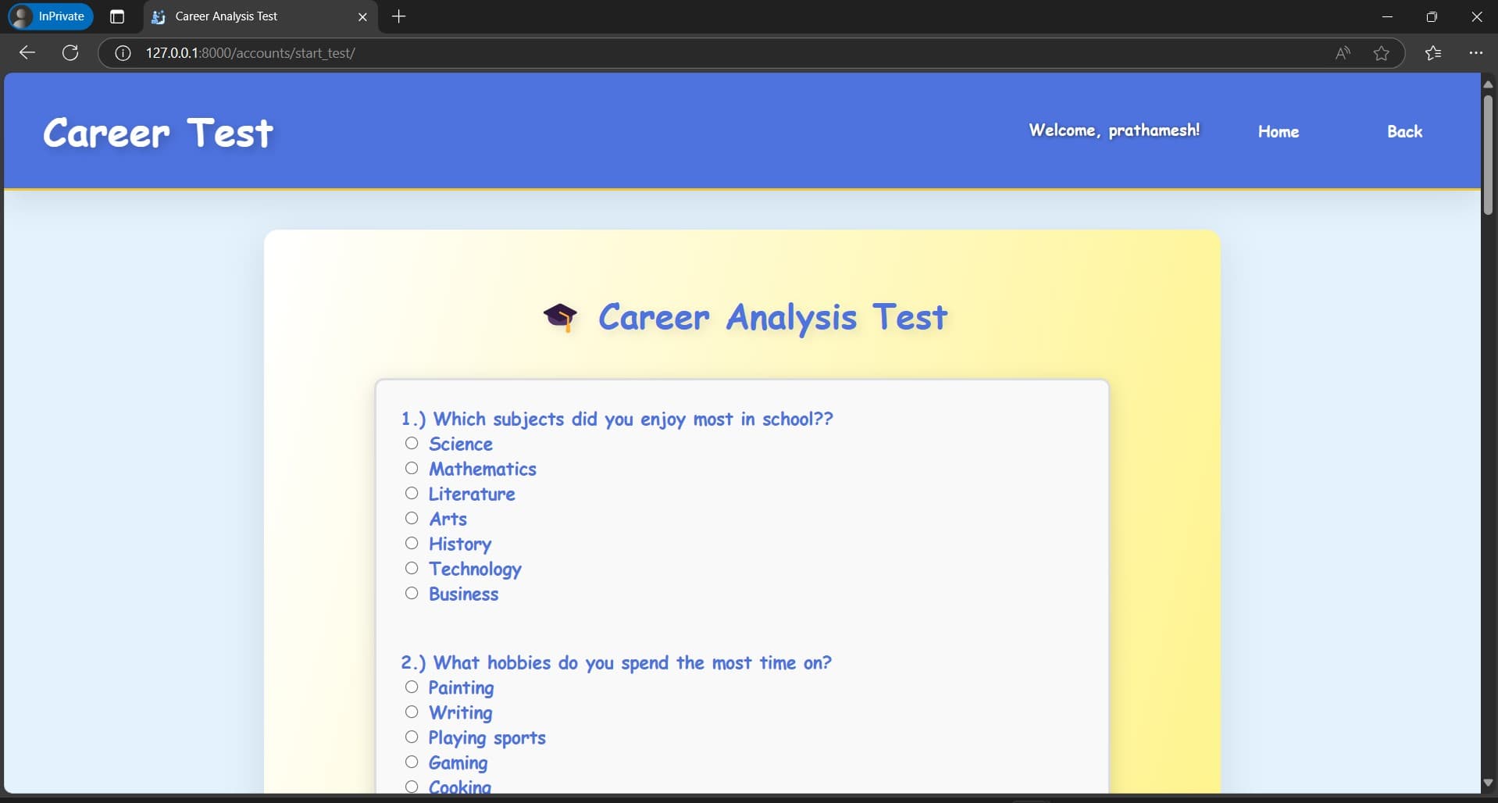This screenshot has height=803, width=1498.
Task: Open the Favorites list icon
Action: point(1433,53)
